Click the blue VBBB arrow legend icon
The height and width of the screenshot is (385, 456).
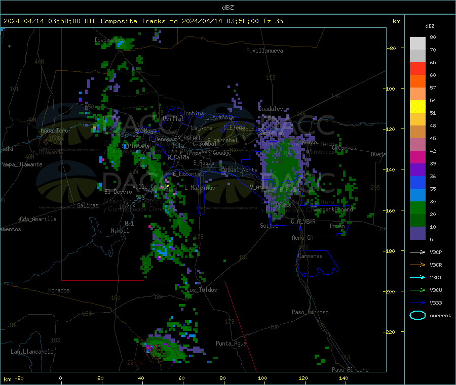tap(417, 303)
